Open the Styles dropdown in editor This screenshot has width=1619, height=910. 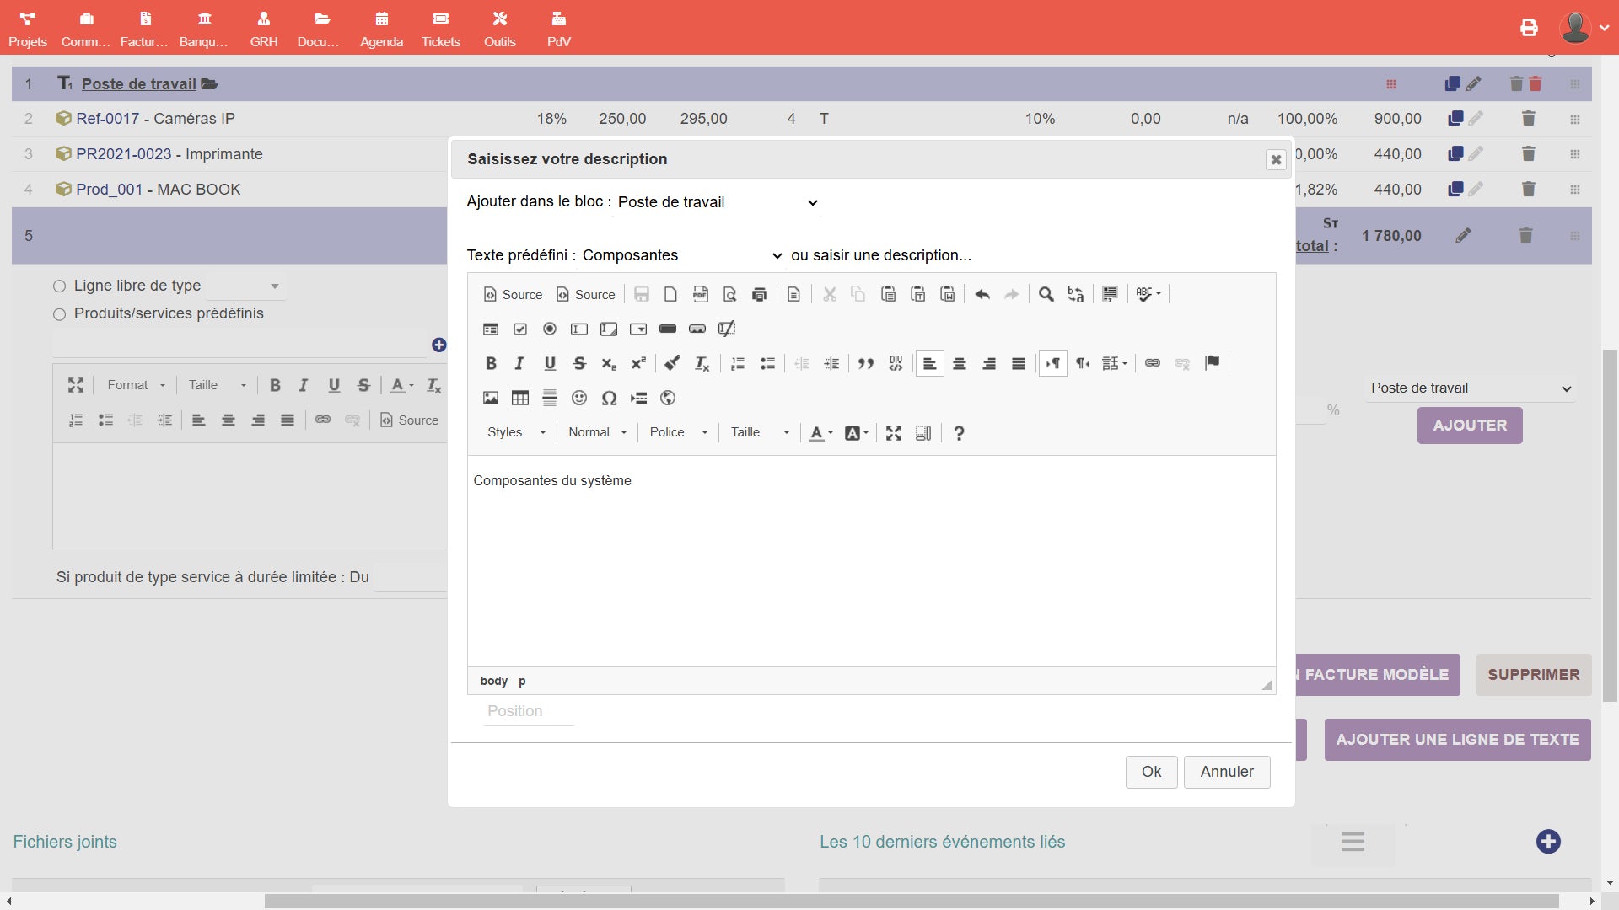tap(516, 432)
